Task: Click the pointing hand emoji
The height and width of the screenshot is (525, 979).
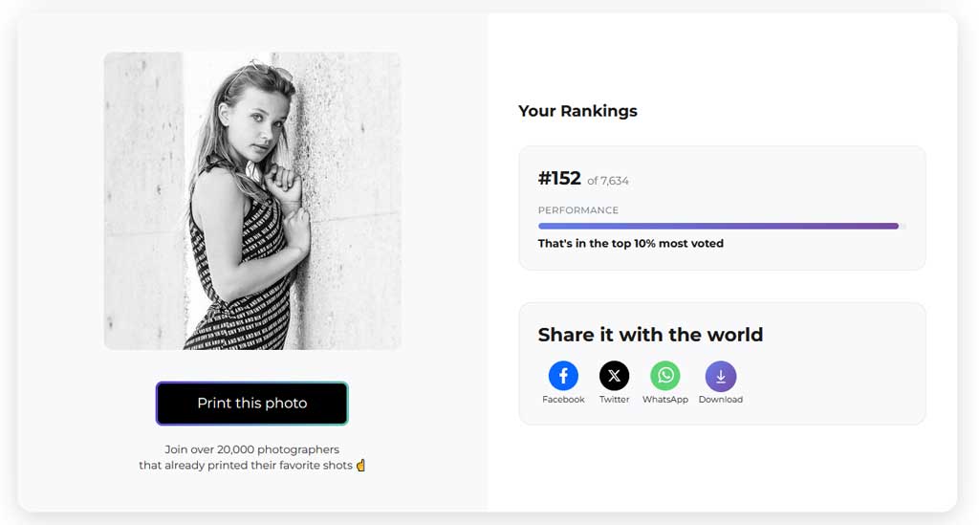Action: point(360,465)
